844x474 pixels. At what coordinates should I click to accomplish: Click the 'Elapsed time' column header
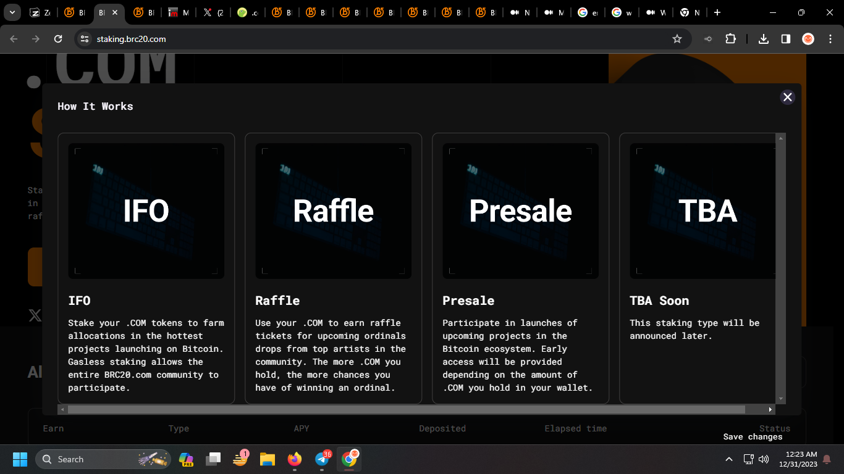point(576,428)
